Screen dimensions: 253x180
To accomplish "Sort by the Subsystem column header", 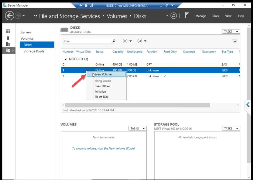I will tap(209, 51).
